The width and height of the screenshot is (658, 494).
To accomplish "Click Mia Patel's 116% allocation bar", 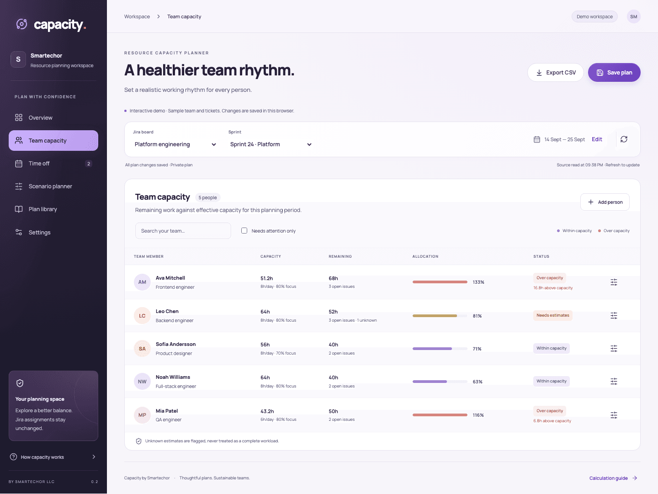I will click(440, 415).
